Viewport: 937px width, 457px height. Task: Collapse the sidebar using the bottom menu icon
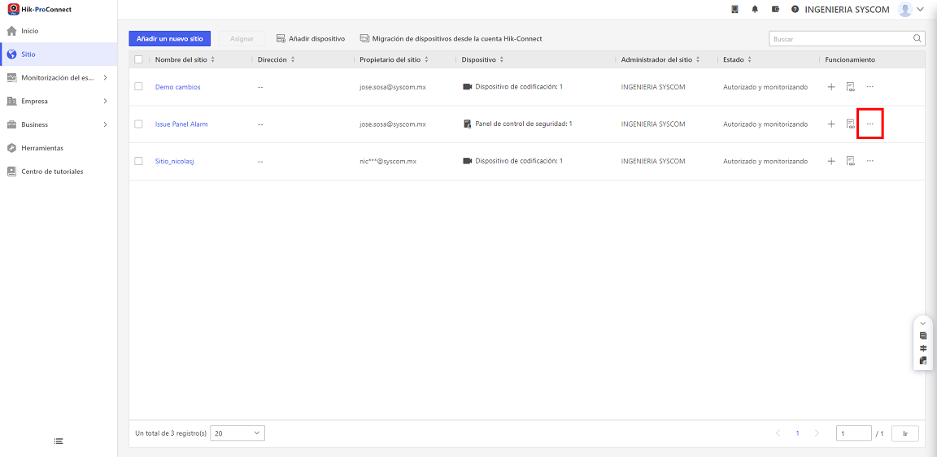pyautogui.click(x=59, y=442)
